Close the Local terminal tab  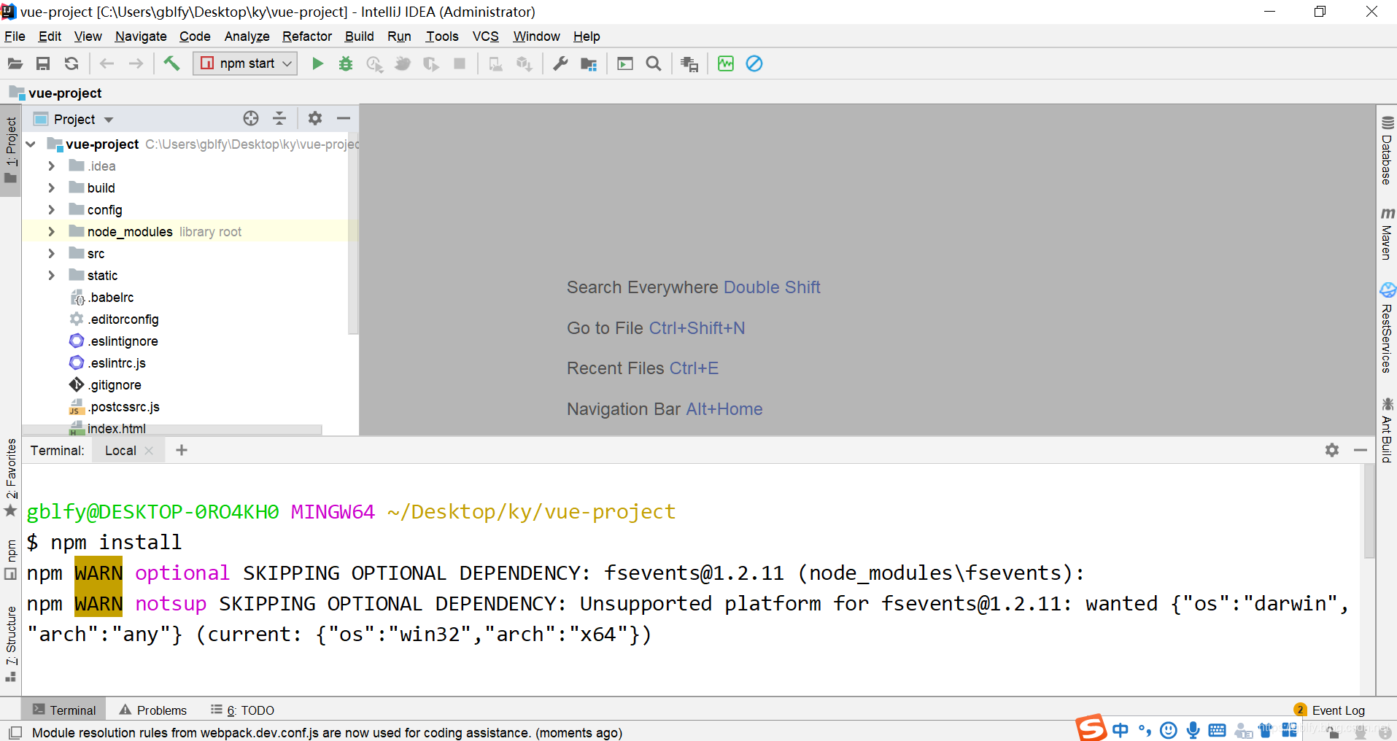tap(149, 451)
